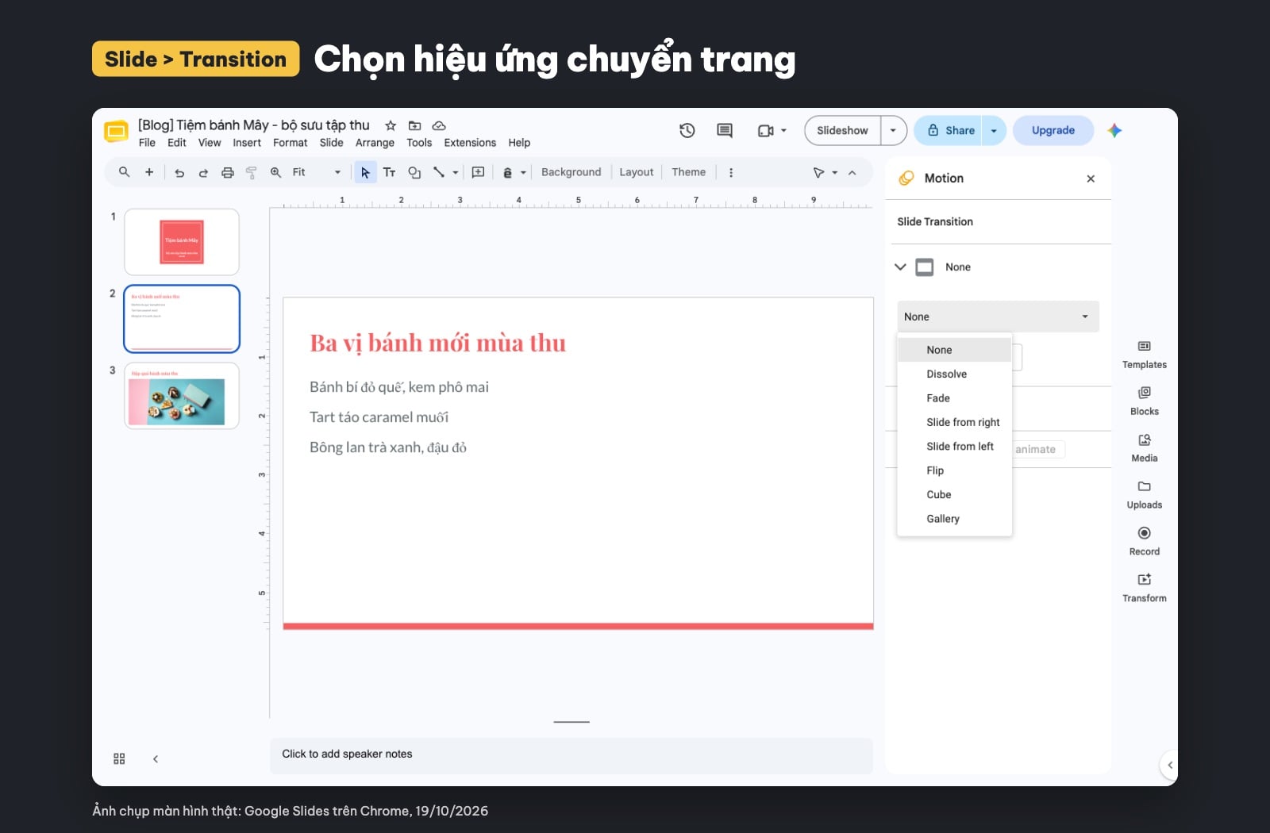Open version history clock icon
The width and height of the screenshot is (1270, 833).
[687, 131]
